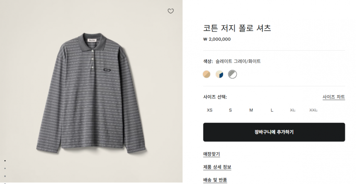Screen dimensions: 356x184
Task: Click the 코튼 저지 폴로 셔츠 product title
Action: [237, 28]
